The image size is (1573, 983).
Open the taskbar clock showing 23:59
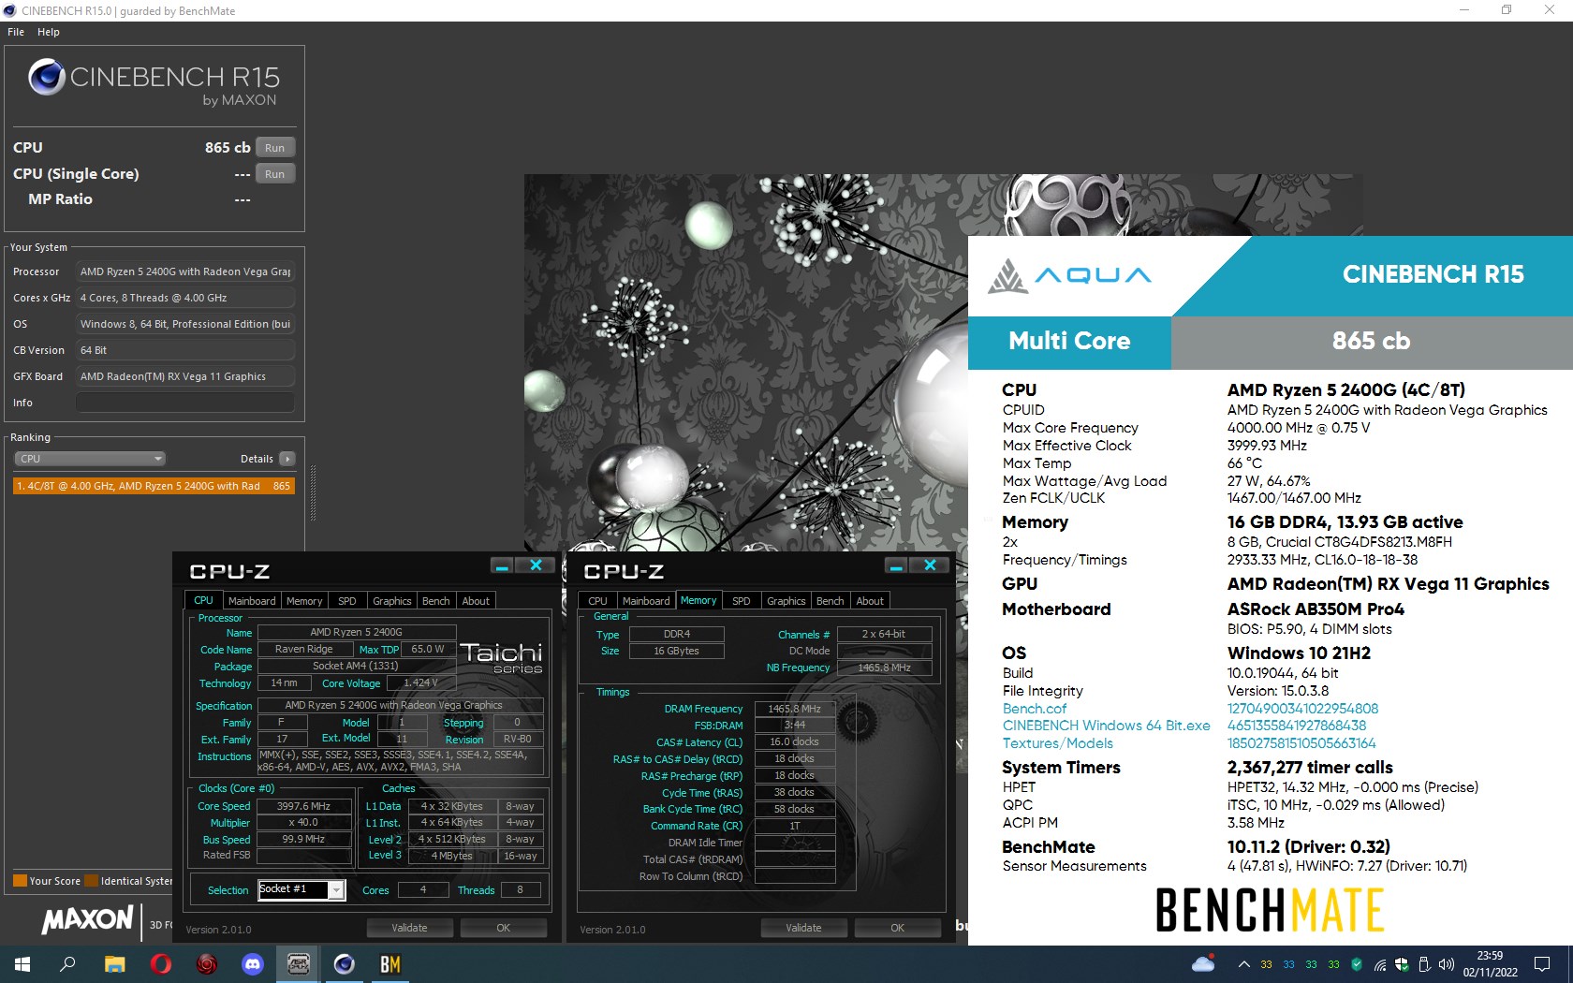click(x=1490, y=964)
